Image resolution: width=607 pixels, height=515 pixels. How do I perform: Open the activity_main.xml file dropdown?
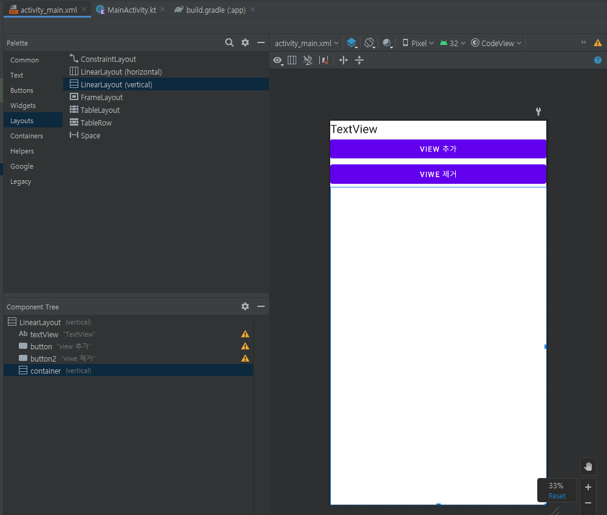click(307, 43)
